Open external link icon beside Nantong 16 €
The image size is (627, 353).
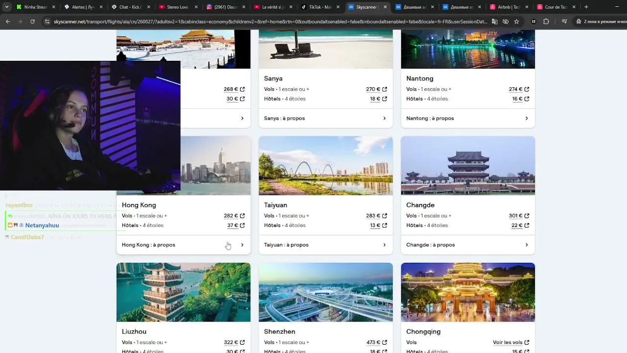click(x=527, y=99)
